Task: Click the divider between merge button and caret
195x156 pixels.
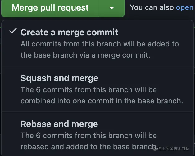Action: click(x=99, y=8)
